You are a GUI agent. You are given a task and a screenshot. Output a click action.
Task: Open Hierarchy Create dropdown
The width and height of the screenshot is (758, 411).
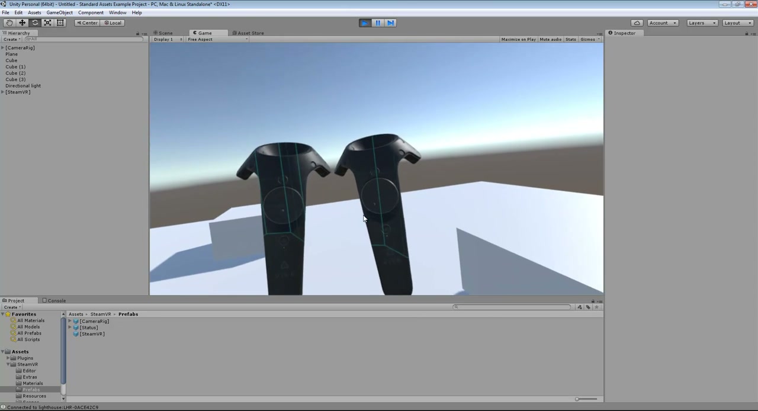coord(12,39)
